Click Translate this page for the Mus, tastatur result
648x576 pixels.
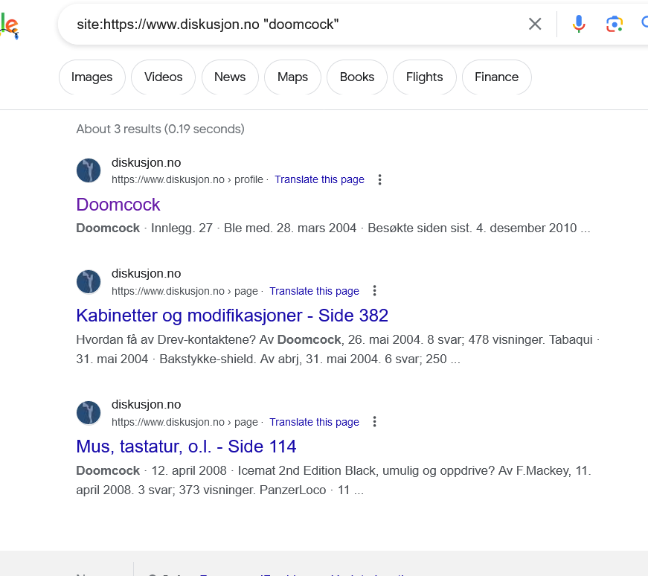[314, 422]
